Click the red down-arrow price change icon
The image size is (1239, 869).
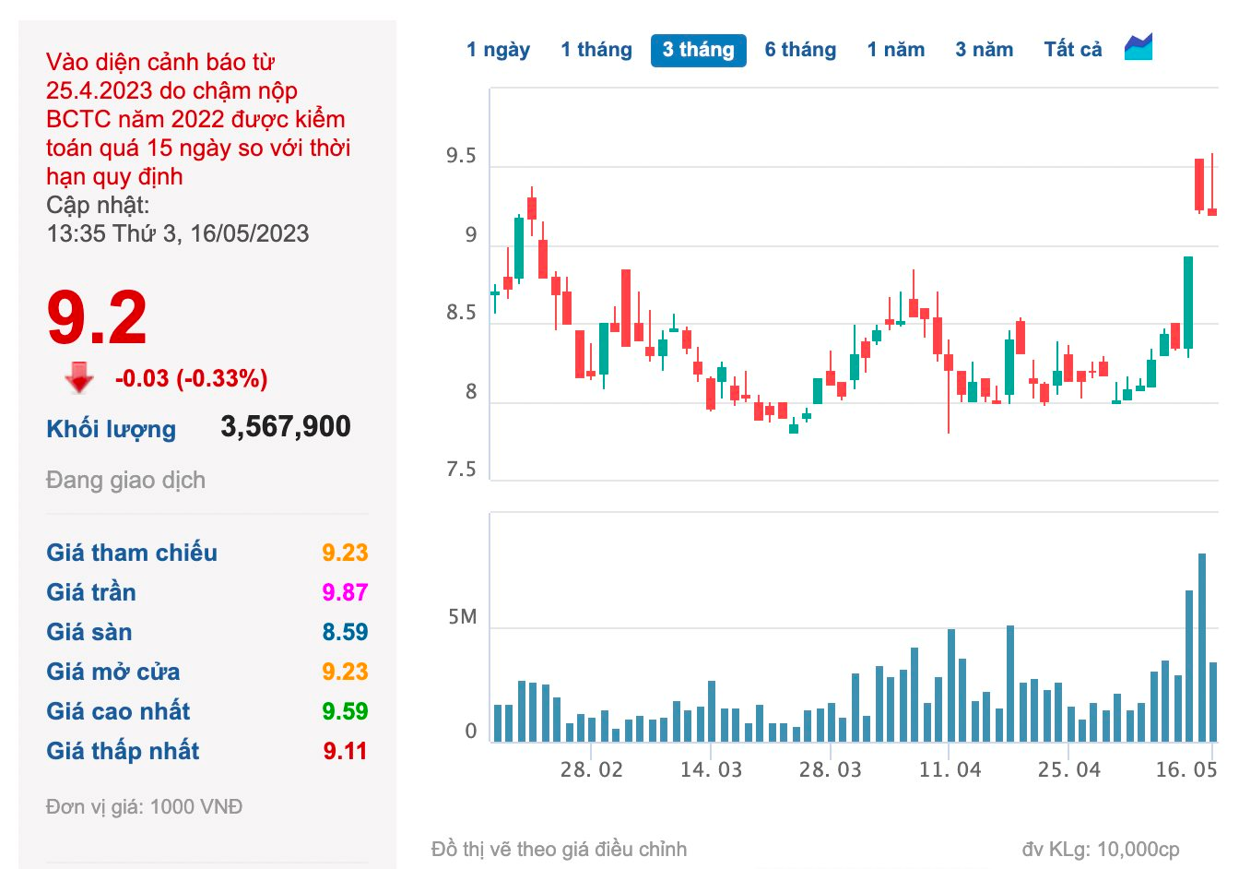point(79,377)
